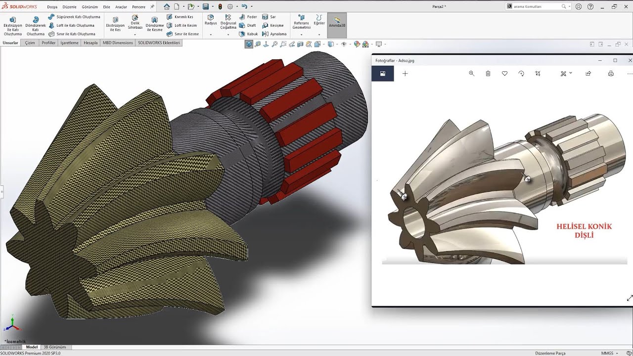This screenshot has width=633, height=356.
Task: Open Delik Sihirbazı tool
Action: tap(135, 23)
